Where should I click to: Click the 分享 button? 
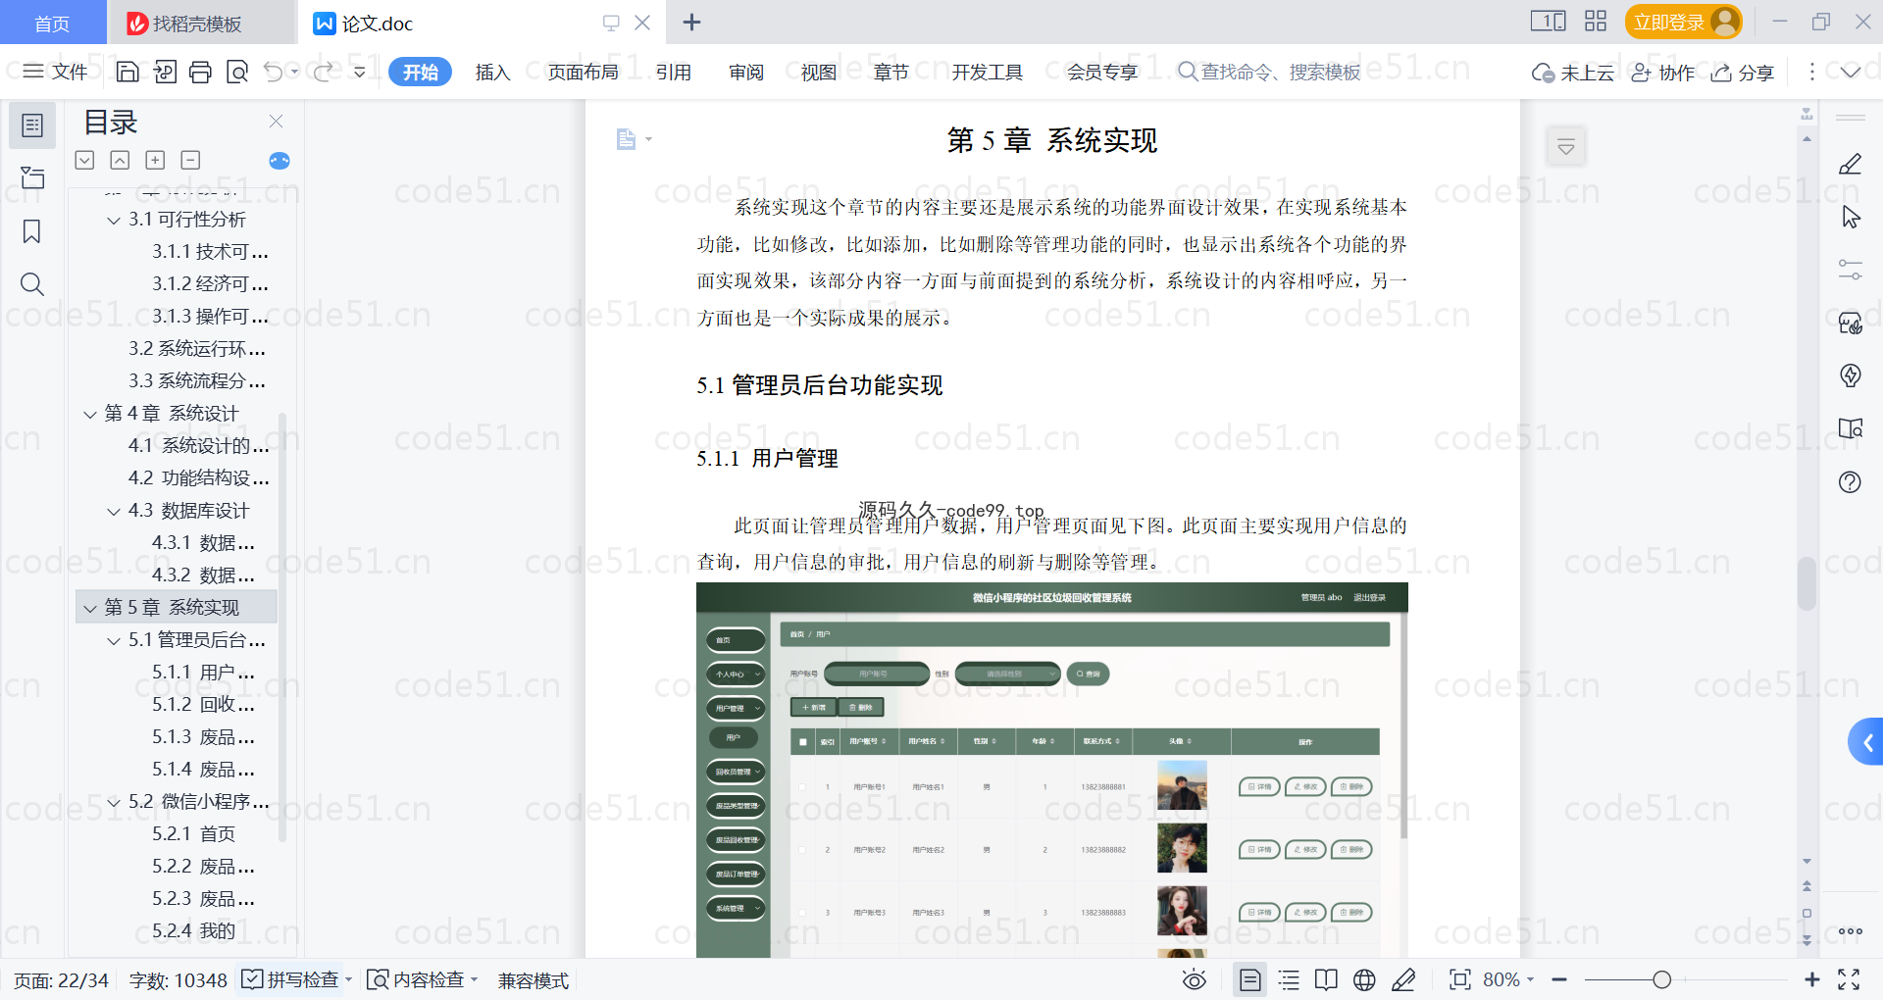tap(1743, 73)
